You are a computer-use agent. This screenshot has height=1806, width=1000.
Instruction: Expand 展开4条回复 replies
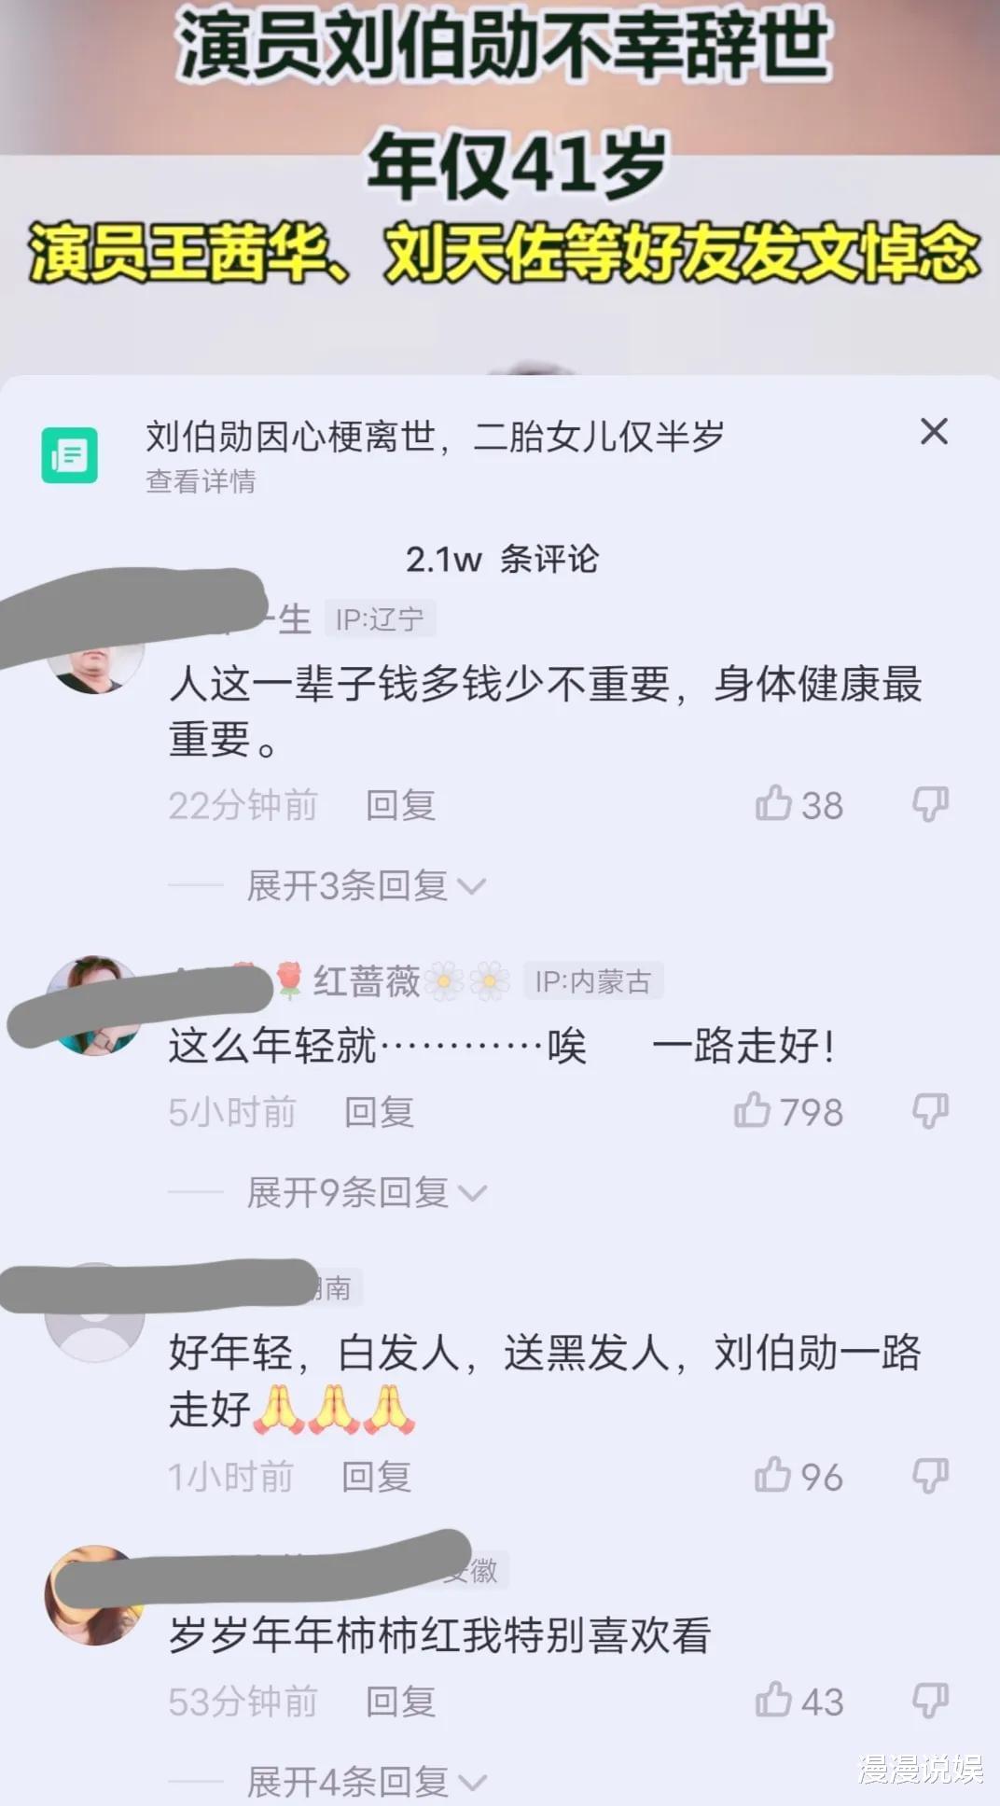coord(366,1782)
